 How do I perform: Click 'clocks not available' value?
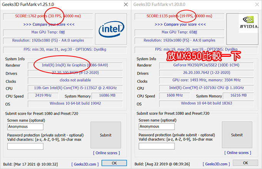point(76,80)
